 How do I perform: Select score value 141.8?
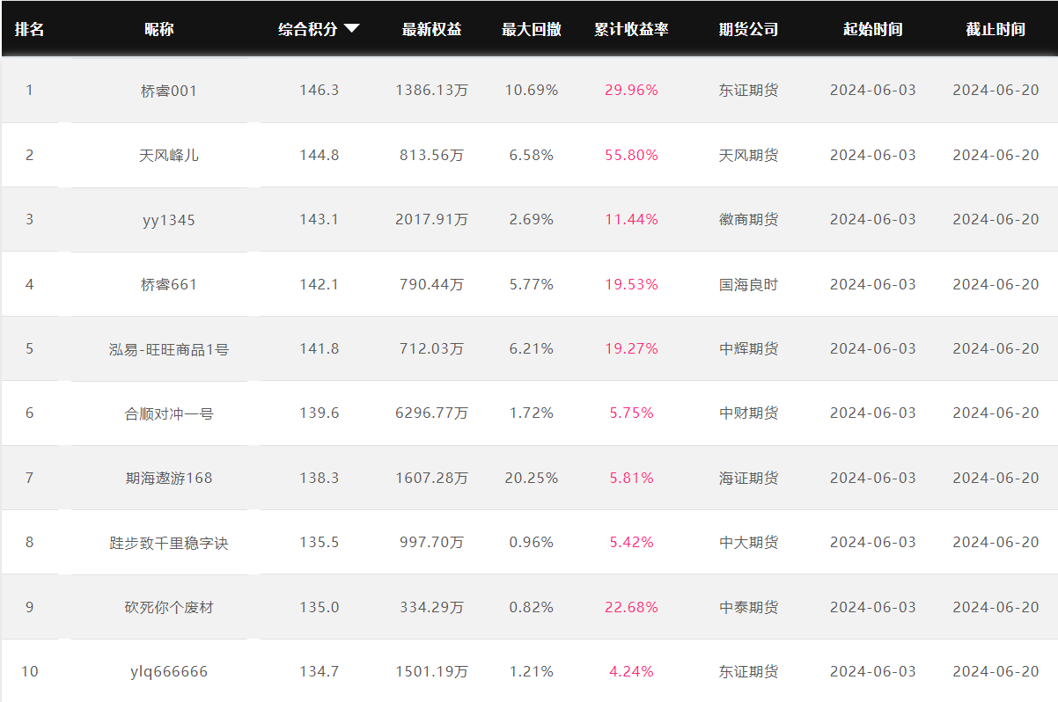[319, 348]
